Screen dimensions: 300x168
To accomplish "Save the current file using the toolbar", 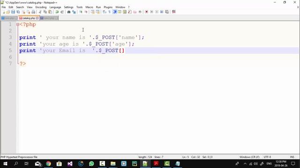I will click(x=13, y=12).
